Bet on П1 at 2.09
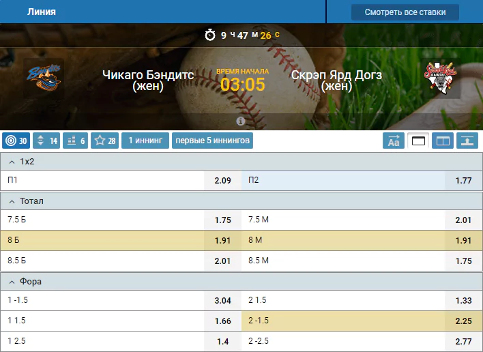Viewport: 483px width, 352px height. tap(121, 181)
